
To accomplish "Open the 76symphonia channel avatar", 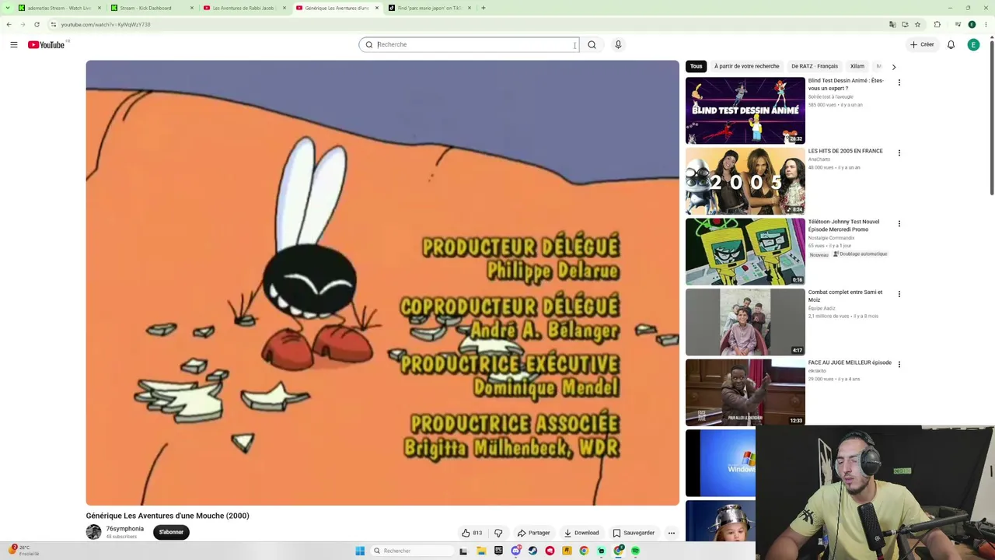I will [93, 532].
